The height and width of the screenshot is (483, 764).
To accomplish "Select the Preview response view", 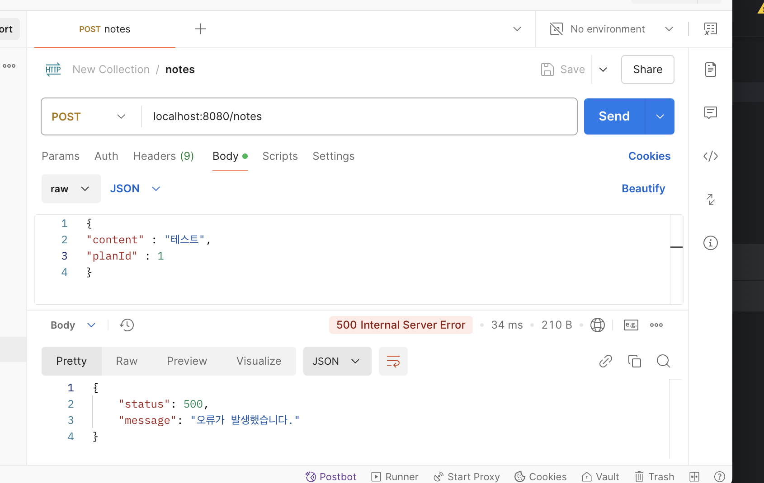I will [x=187, y=361].
